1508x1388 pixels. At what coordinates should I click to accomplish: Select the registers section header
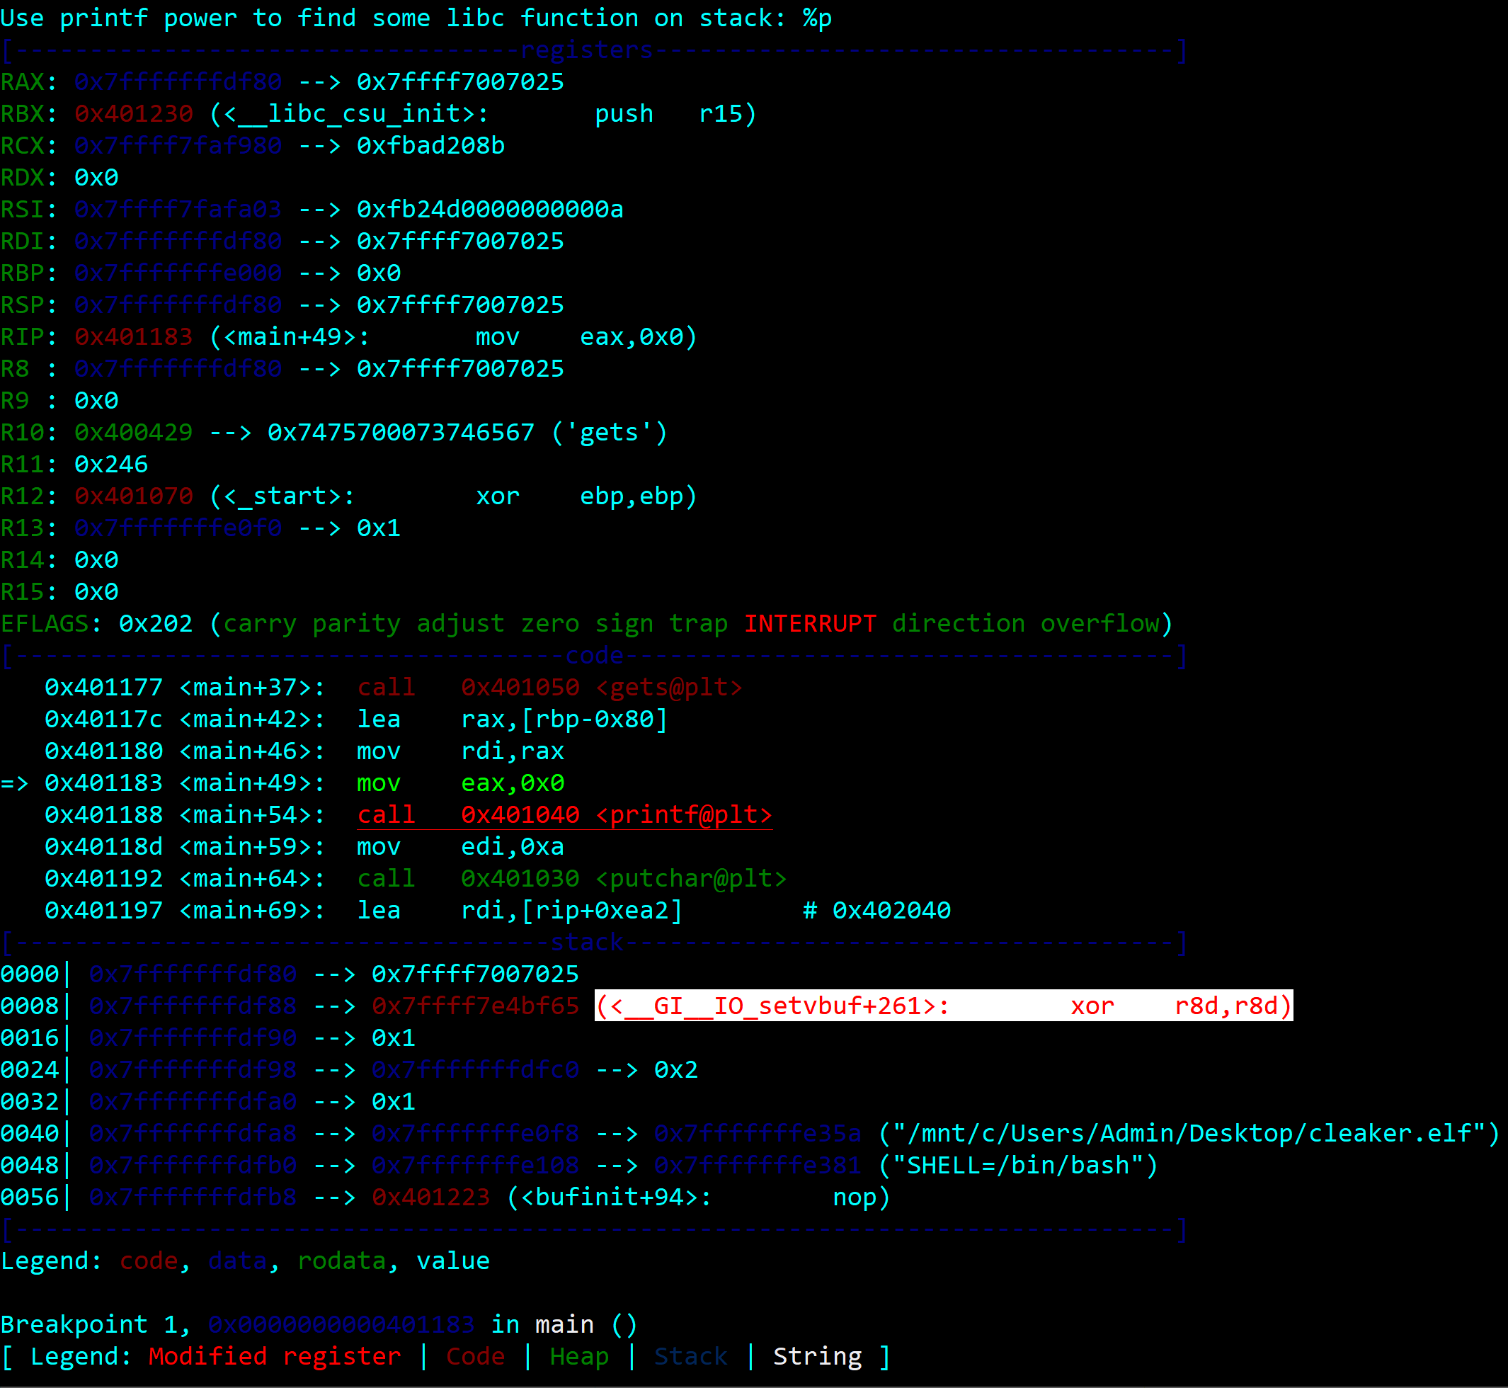click(588, 50)
